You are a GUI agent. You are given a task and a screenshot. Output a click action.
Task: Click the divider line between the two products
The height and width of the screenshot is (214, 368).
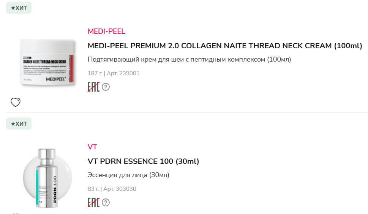pos(187,112)
